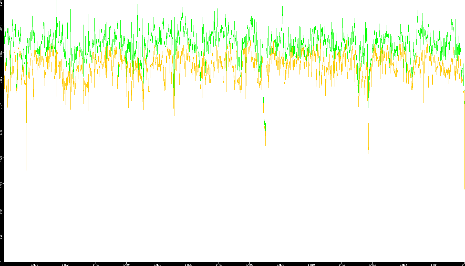Screen dimensions: 465x266
Task: Click the 14:10 time axis label
Action: click(x=311, y=265)
